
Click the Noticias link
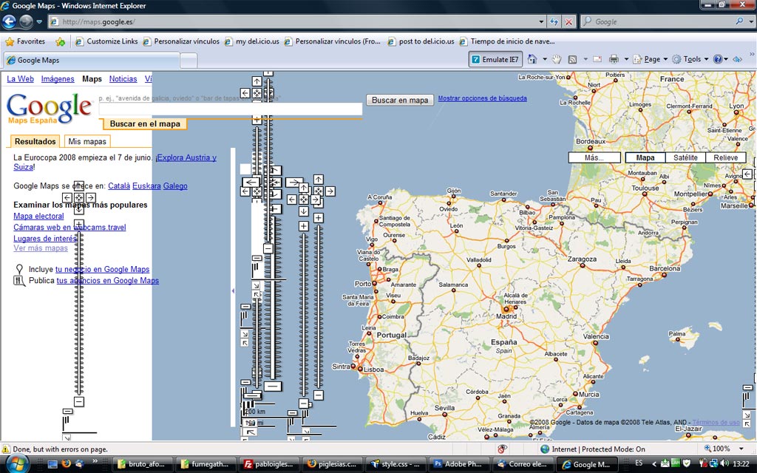click(x=123, y=79)
